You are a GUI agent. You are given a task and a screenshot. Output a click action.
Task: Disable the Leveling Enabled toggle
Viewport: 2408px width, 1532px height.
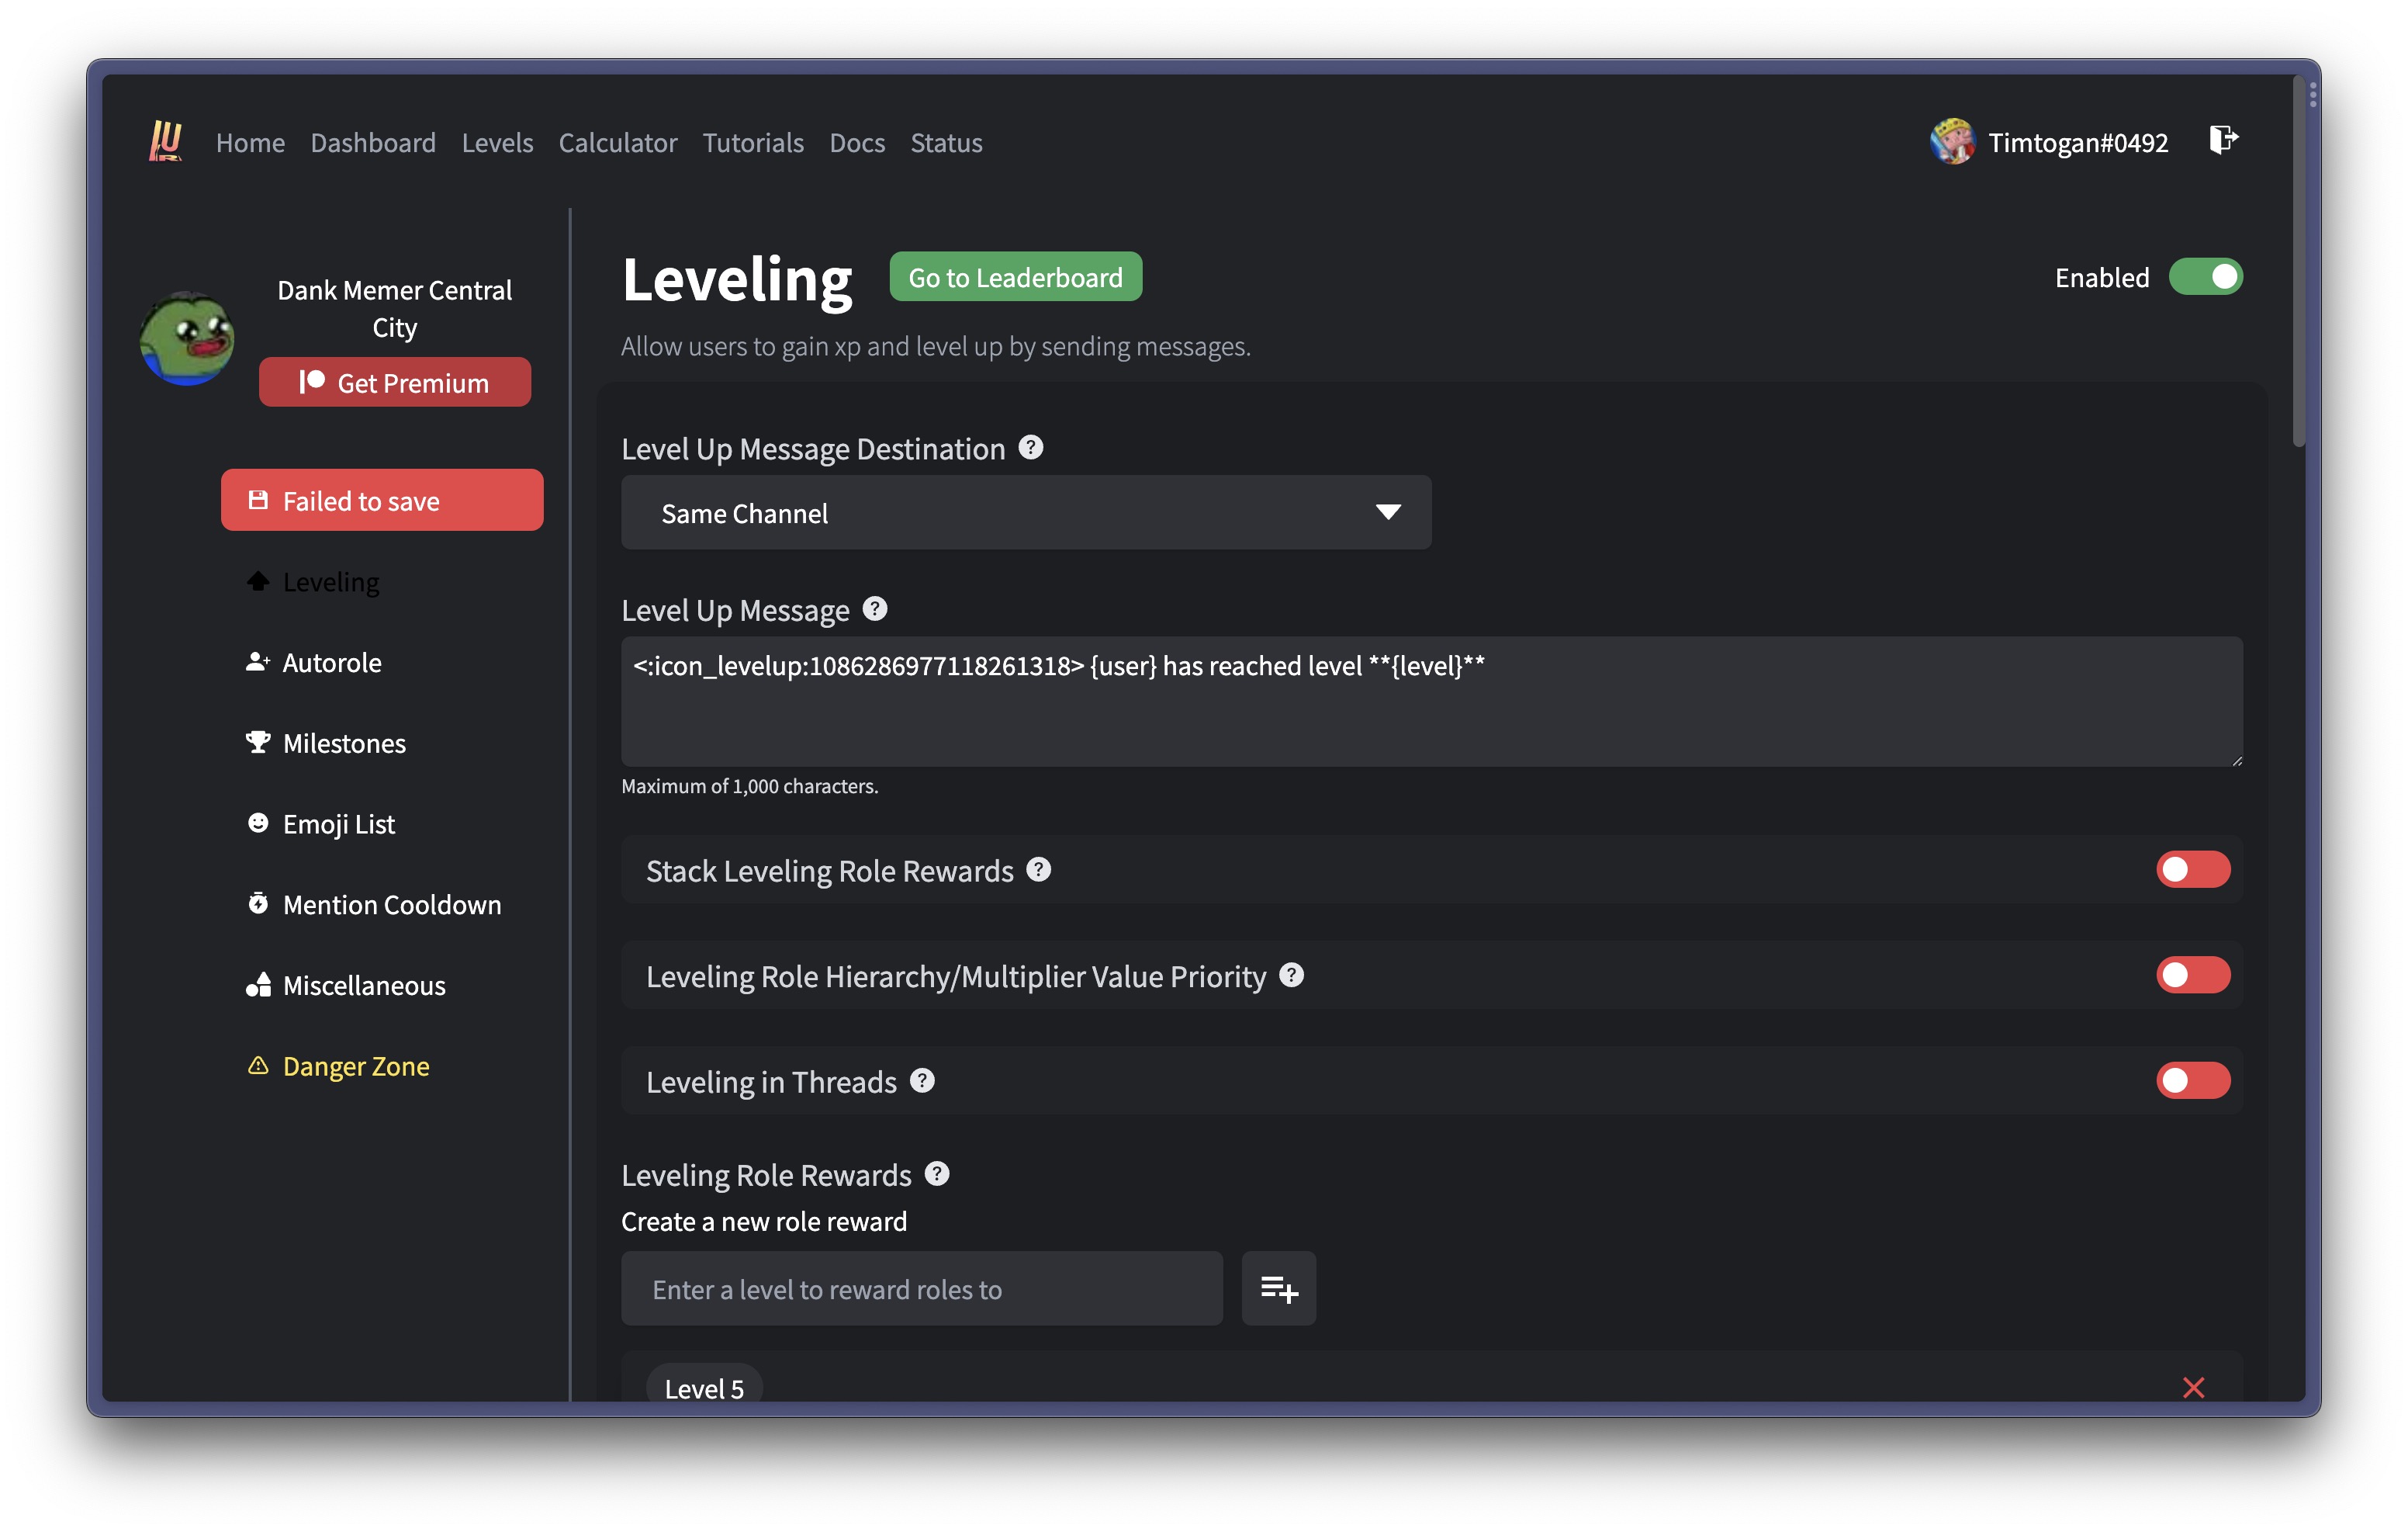coord(2205,277)
